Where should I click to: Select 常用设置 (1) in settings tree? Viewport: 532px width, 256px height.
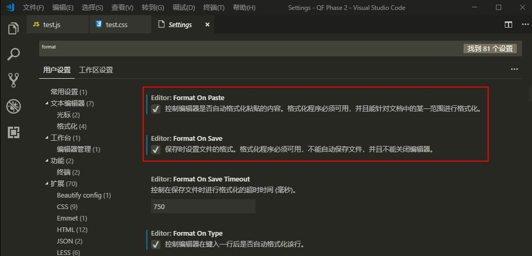coord(69,92)
